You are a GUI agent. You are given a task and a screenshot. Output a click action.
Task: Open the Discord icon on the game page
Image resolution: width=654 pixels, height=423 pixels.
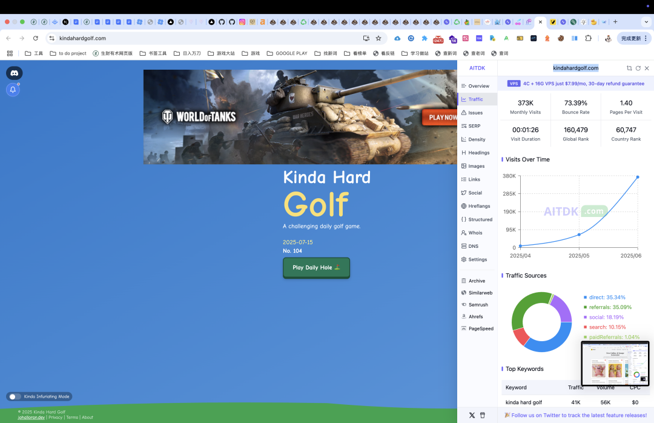[14, 73]
